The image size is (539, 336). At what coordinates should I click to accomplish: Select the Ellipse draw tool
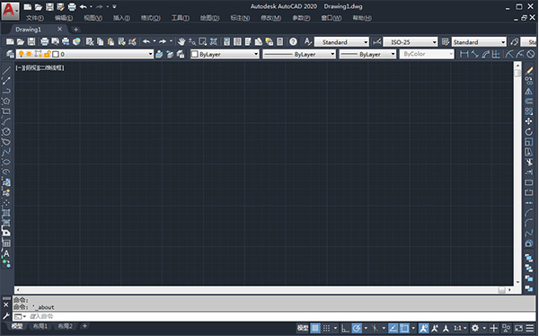point(6,162)
